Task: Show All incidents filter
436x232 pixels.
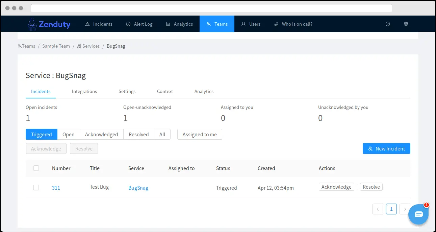Action: pyautogui.click(x=162, y=134)
